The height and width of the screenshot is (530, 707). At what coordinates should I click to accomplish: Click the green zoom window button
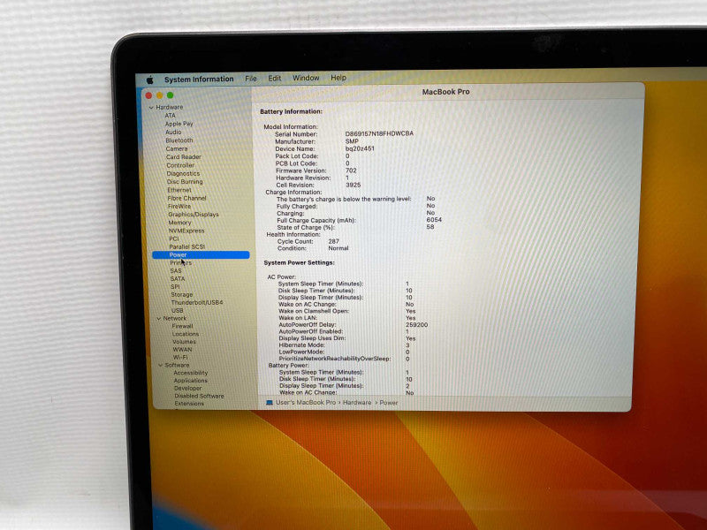[x=170, y=95]
